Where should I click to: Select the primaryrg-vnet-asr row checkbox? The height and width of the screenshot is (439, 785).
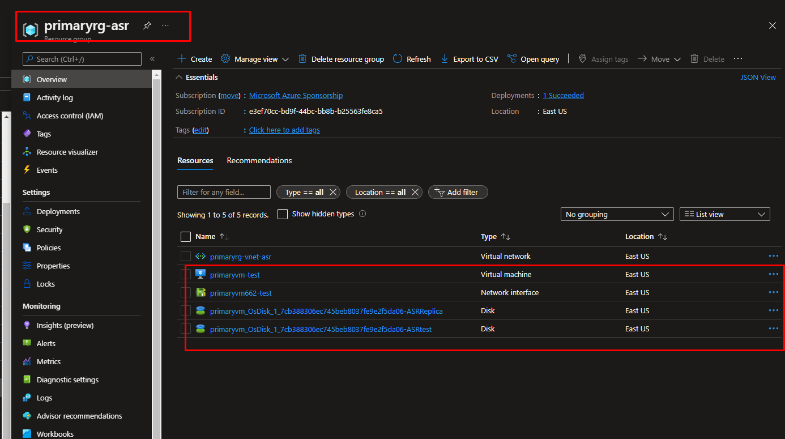pyautogui.click(x=186, y=257)
